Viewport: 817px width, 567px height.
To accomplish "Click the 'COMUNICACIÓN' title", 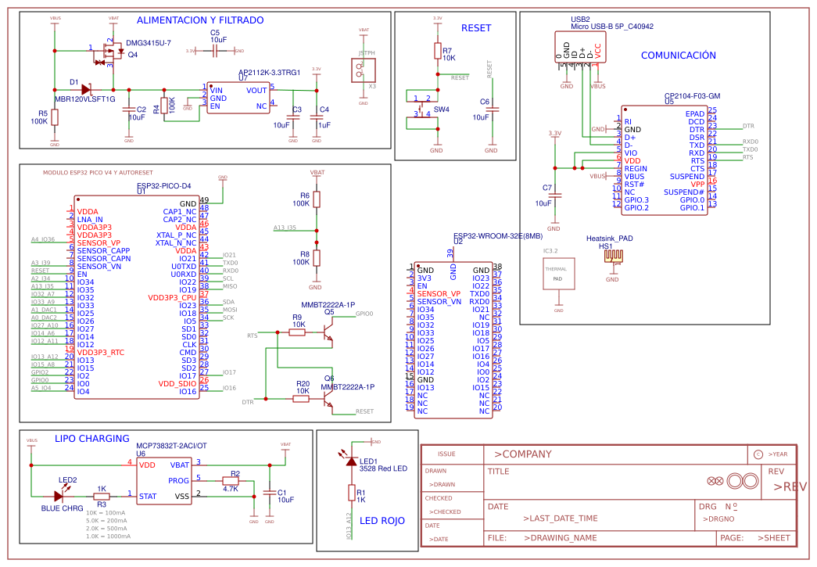I will (679, 56).
